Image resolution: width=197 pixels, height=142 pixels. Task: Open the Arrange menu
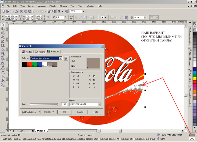coord(42,6)
